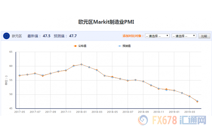The height and width of the screenshot is (132, 212).
Task: Open the second 请选择 comparison dropdown
Action: click(184, 36)
